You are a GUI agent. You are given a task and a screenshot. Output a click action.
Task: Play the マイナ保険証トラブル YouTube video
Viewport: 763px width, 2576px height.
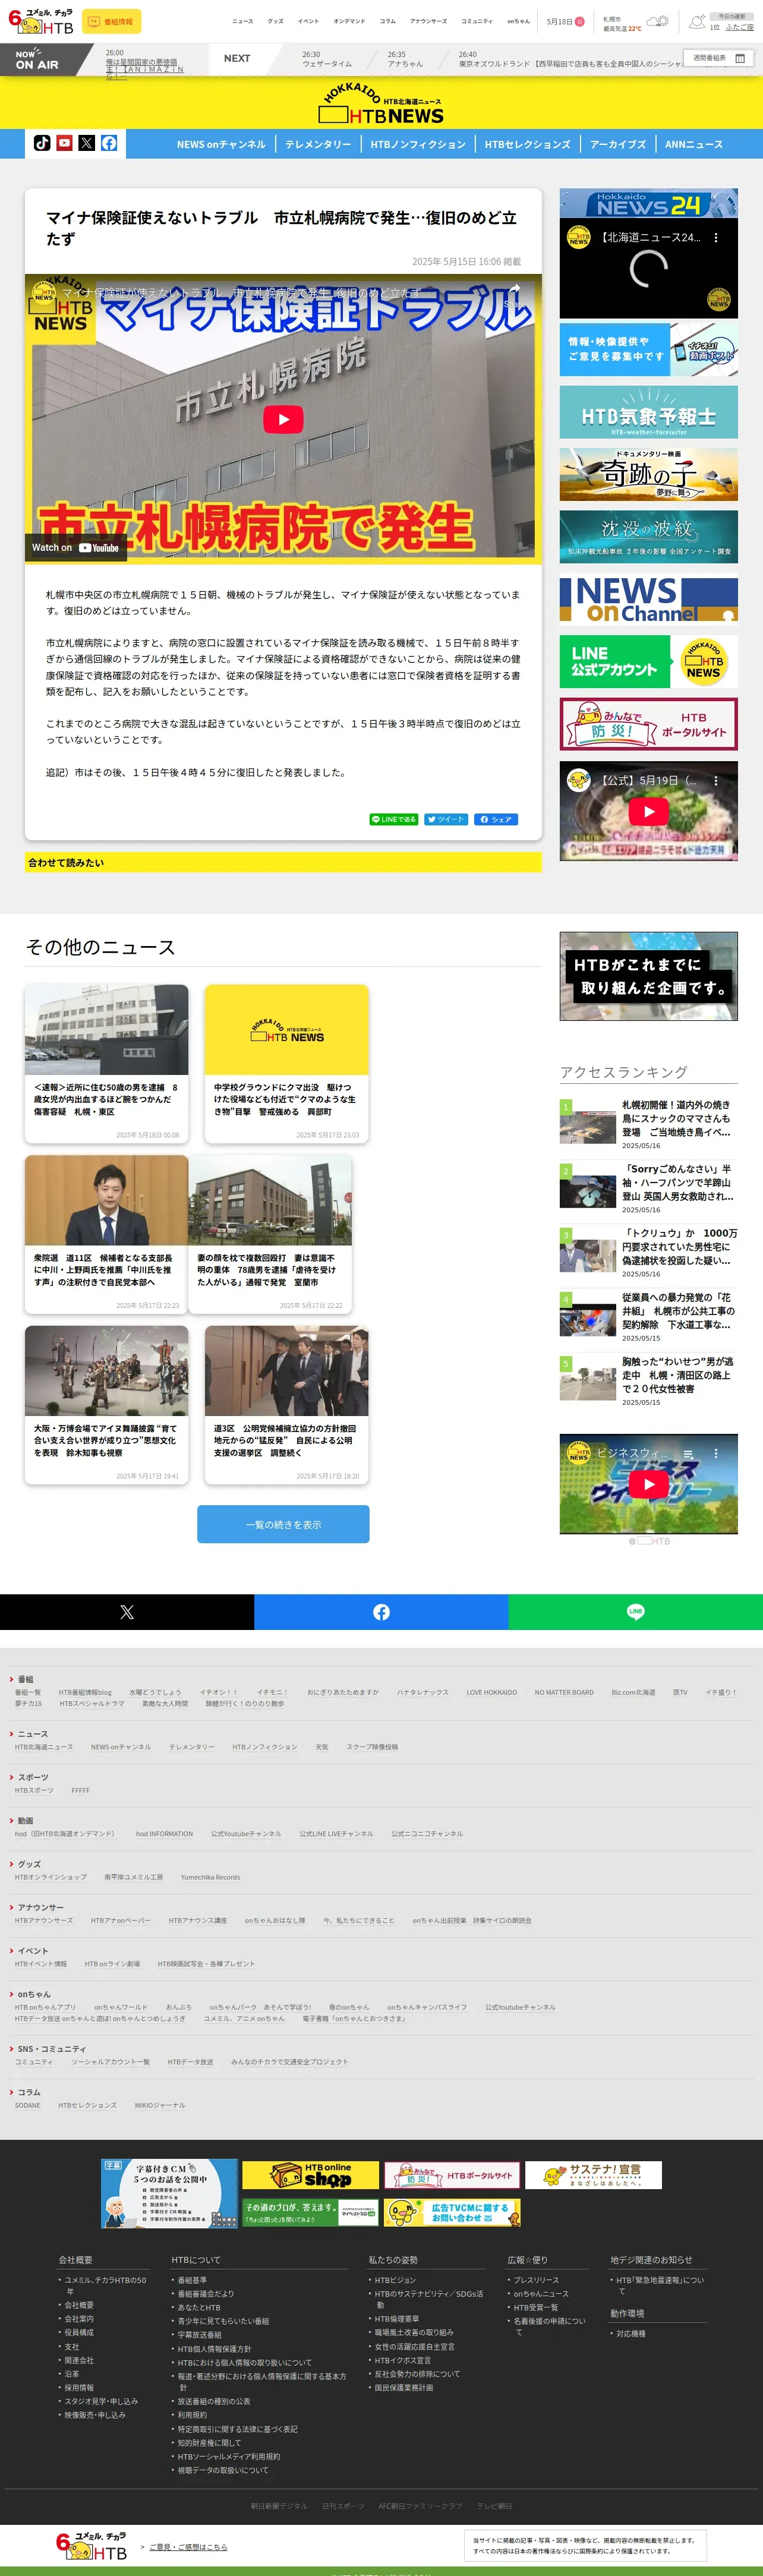click(283, 419)
